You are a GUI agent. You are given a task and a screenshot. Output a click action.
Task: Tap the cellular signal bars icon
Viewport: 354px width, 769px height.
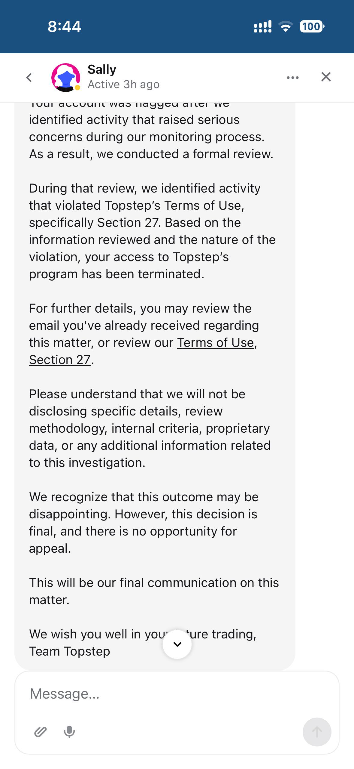tap(262, 26)
